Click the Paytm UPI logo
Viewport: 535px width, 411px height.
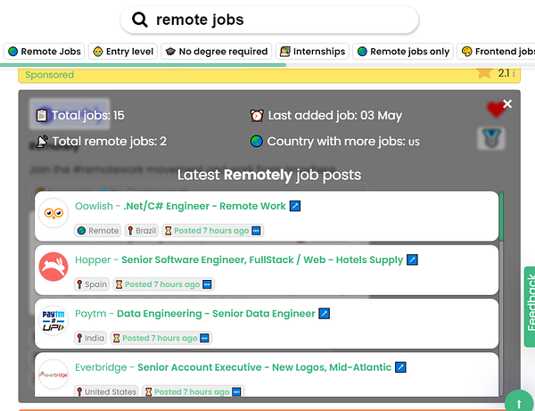53,321
